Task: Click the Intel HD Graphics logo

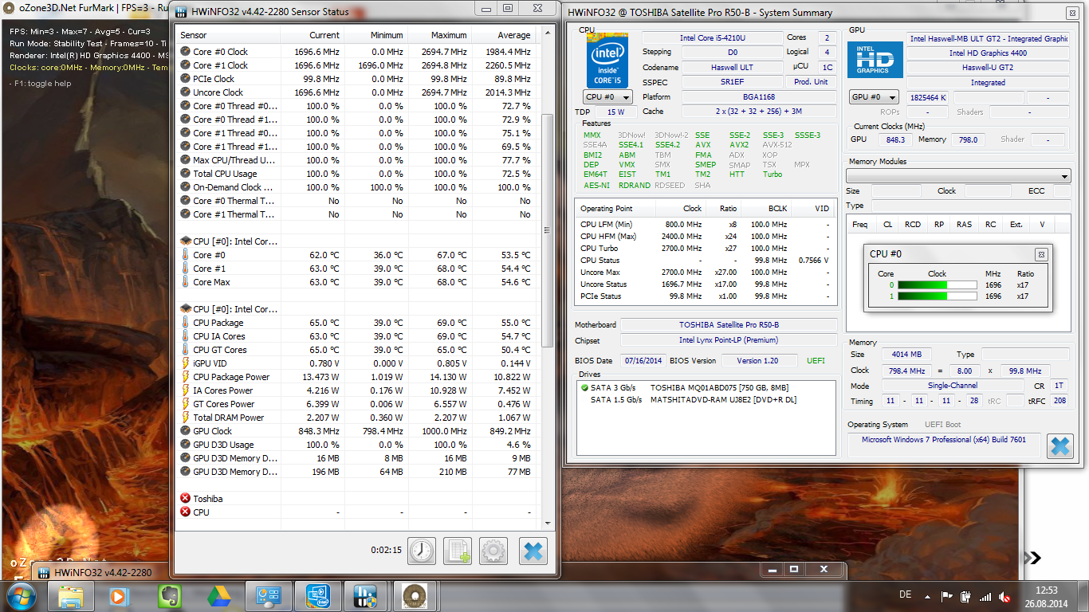Action: tap(875, 60)
